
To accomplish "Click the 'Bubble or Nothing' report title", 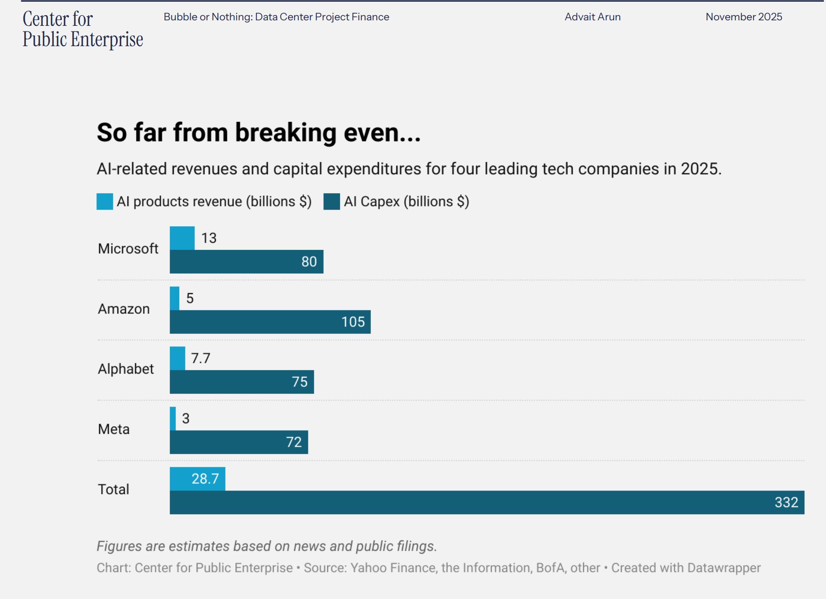I will 276,17.
